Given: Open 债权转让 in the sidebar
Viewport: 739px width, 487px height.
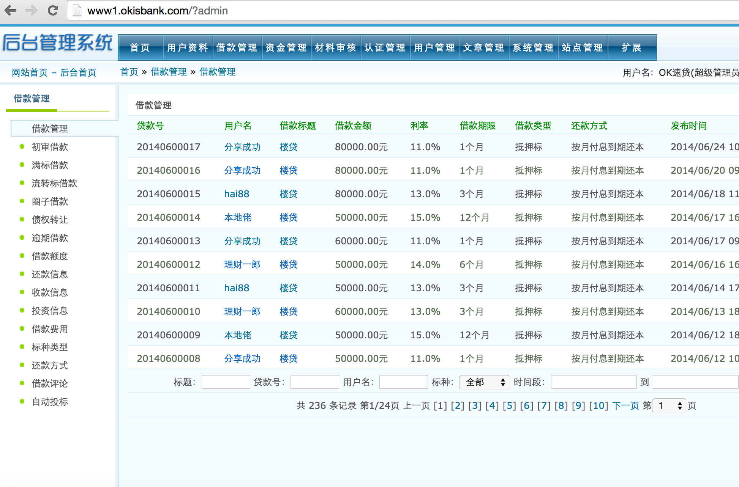Looking at the screenshot, I should click(x=50, y=220).
